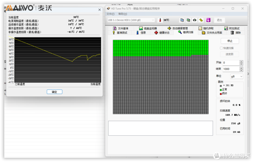Click the 19:46 elapsed time value
The image size is (253, 162).
[237, 132]
